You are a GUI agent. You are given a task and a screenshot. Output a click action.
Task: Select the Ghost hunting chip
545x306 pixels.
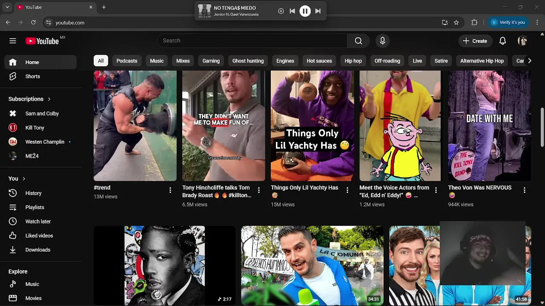click(x=248, y=61)
